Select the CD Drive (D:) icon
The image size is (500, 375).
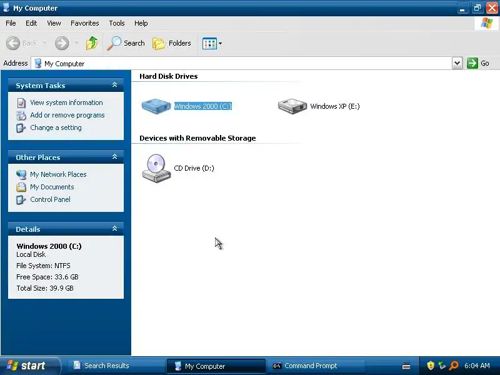click(156, 168)
